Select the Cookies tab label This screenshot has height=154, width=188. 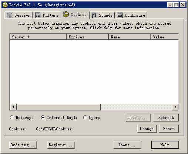coord(78,14)
